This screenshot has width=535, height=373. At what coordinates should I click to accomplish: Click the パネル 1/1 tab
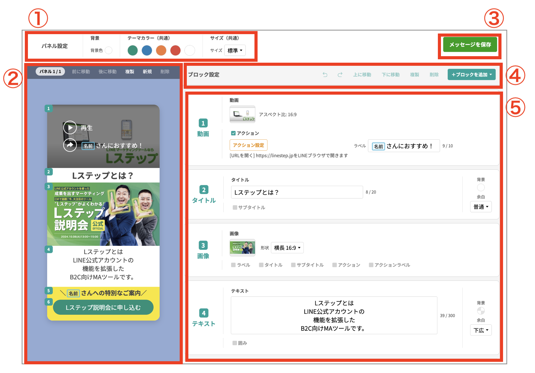tap(50, 71)
